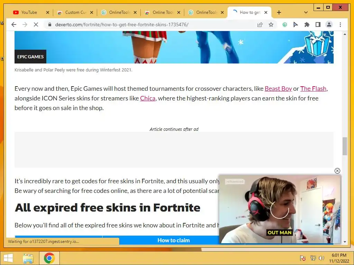This screenshot has height=265, width=354.
Task: Close the Custom Cur tab
Action: pos(91,12)
